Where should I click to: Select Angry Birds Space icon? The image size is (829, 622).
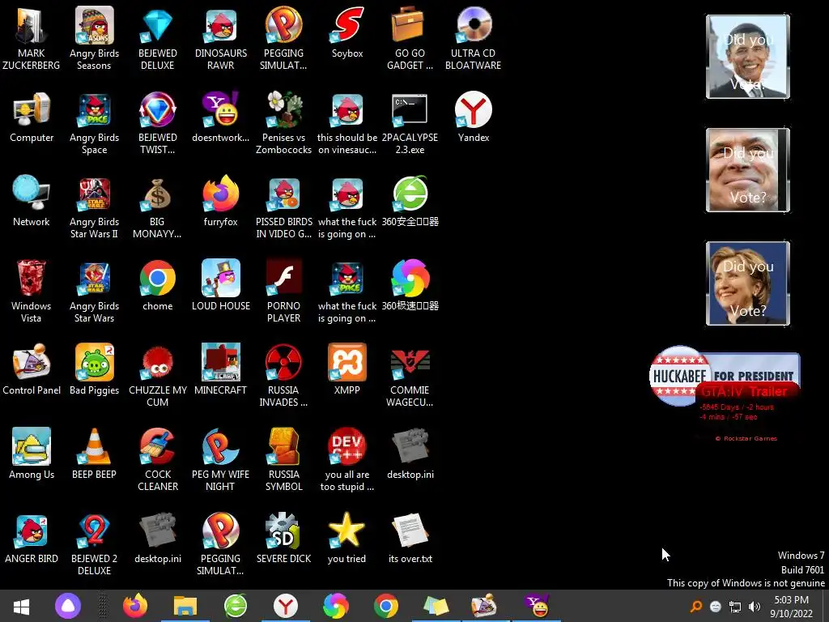coord(94,123)
